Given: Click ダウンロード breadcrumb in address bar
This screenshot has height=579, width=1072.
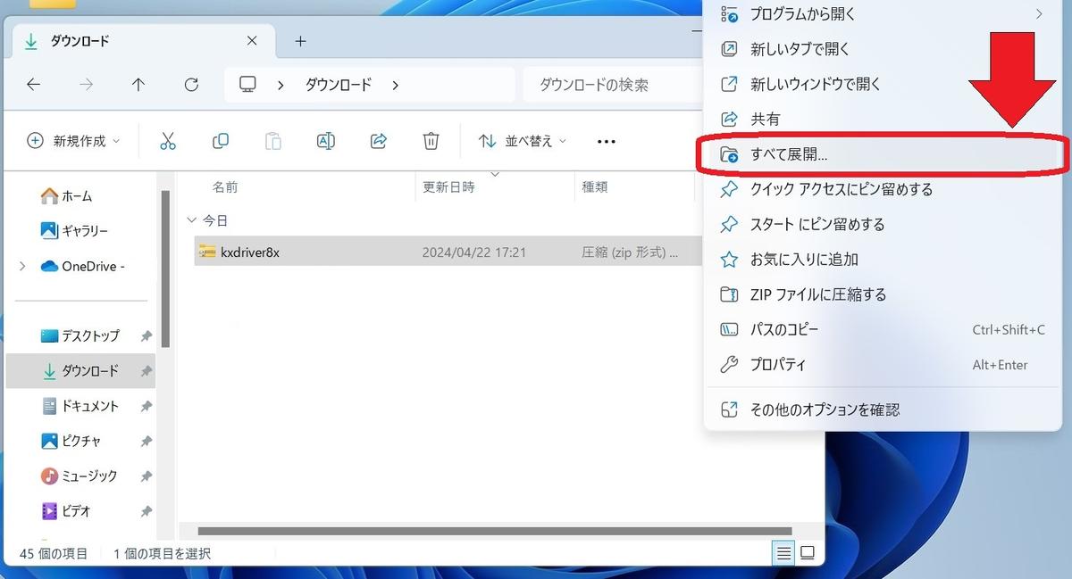Looking at the screenshot, I should (x=339, y=85).
